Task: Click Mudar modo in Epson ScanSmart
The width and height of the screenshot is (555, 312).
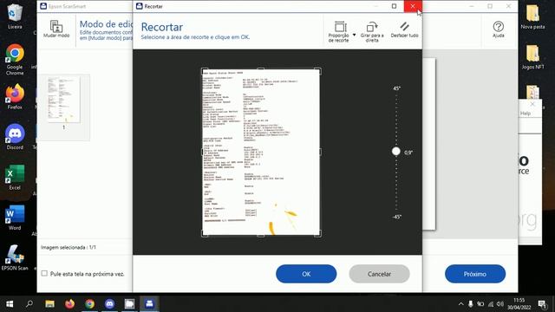Action: click(x=56, y=29)
